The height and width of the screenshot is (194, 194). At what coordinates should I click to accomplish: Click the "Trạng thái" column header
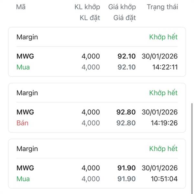point(162,7)
